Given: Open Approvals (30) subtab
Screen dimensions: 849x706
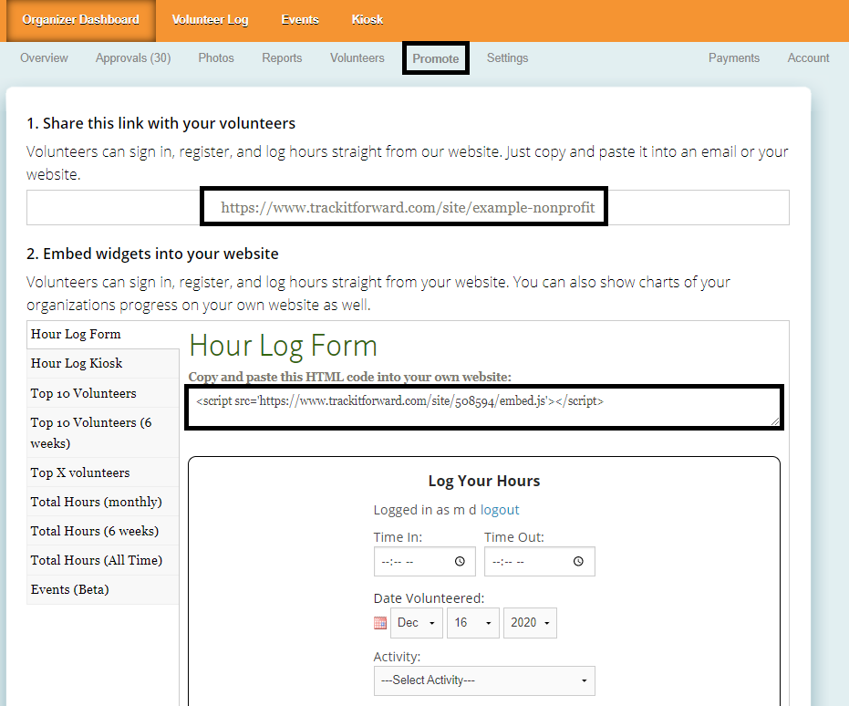Looking at the screenshot, I should tap(133, 58).
